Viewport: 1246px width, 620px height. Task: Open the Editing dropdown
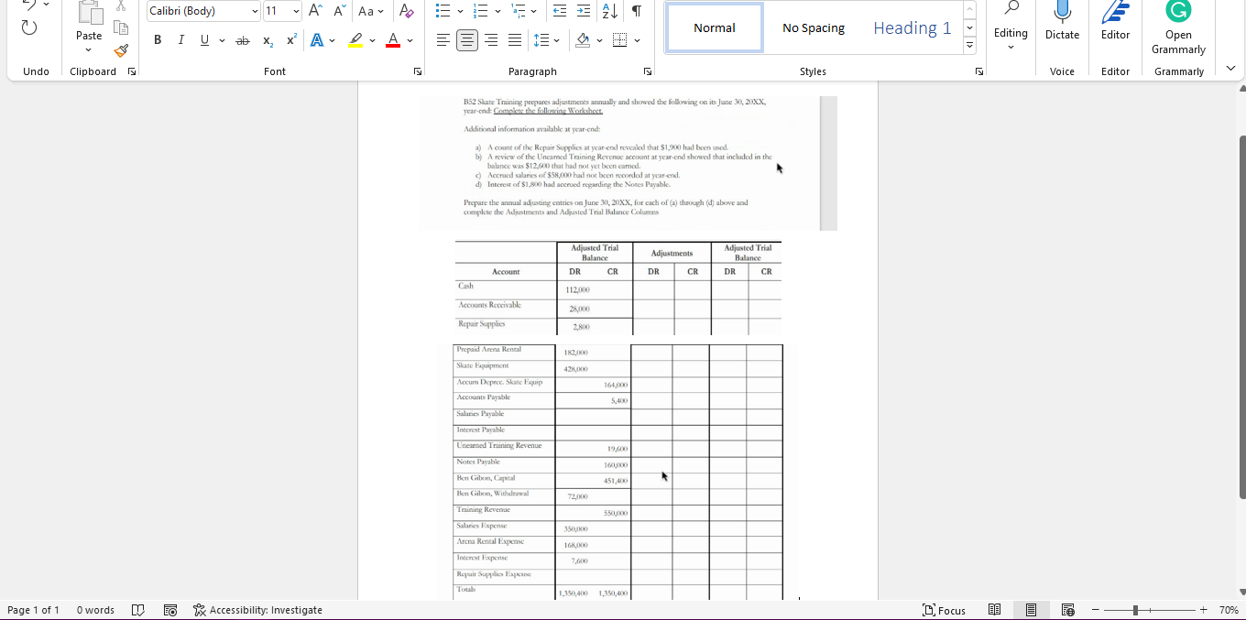(1011, 26)
